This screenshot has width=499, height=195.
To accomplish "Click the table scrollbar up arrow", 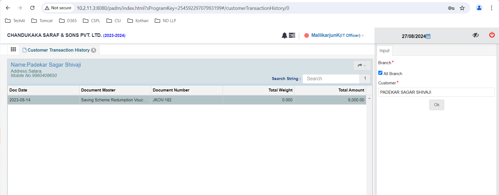I will tap(369, 98).
